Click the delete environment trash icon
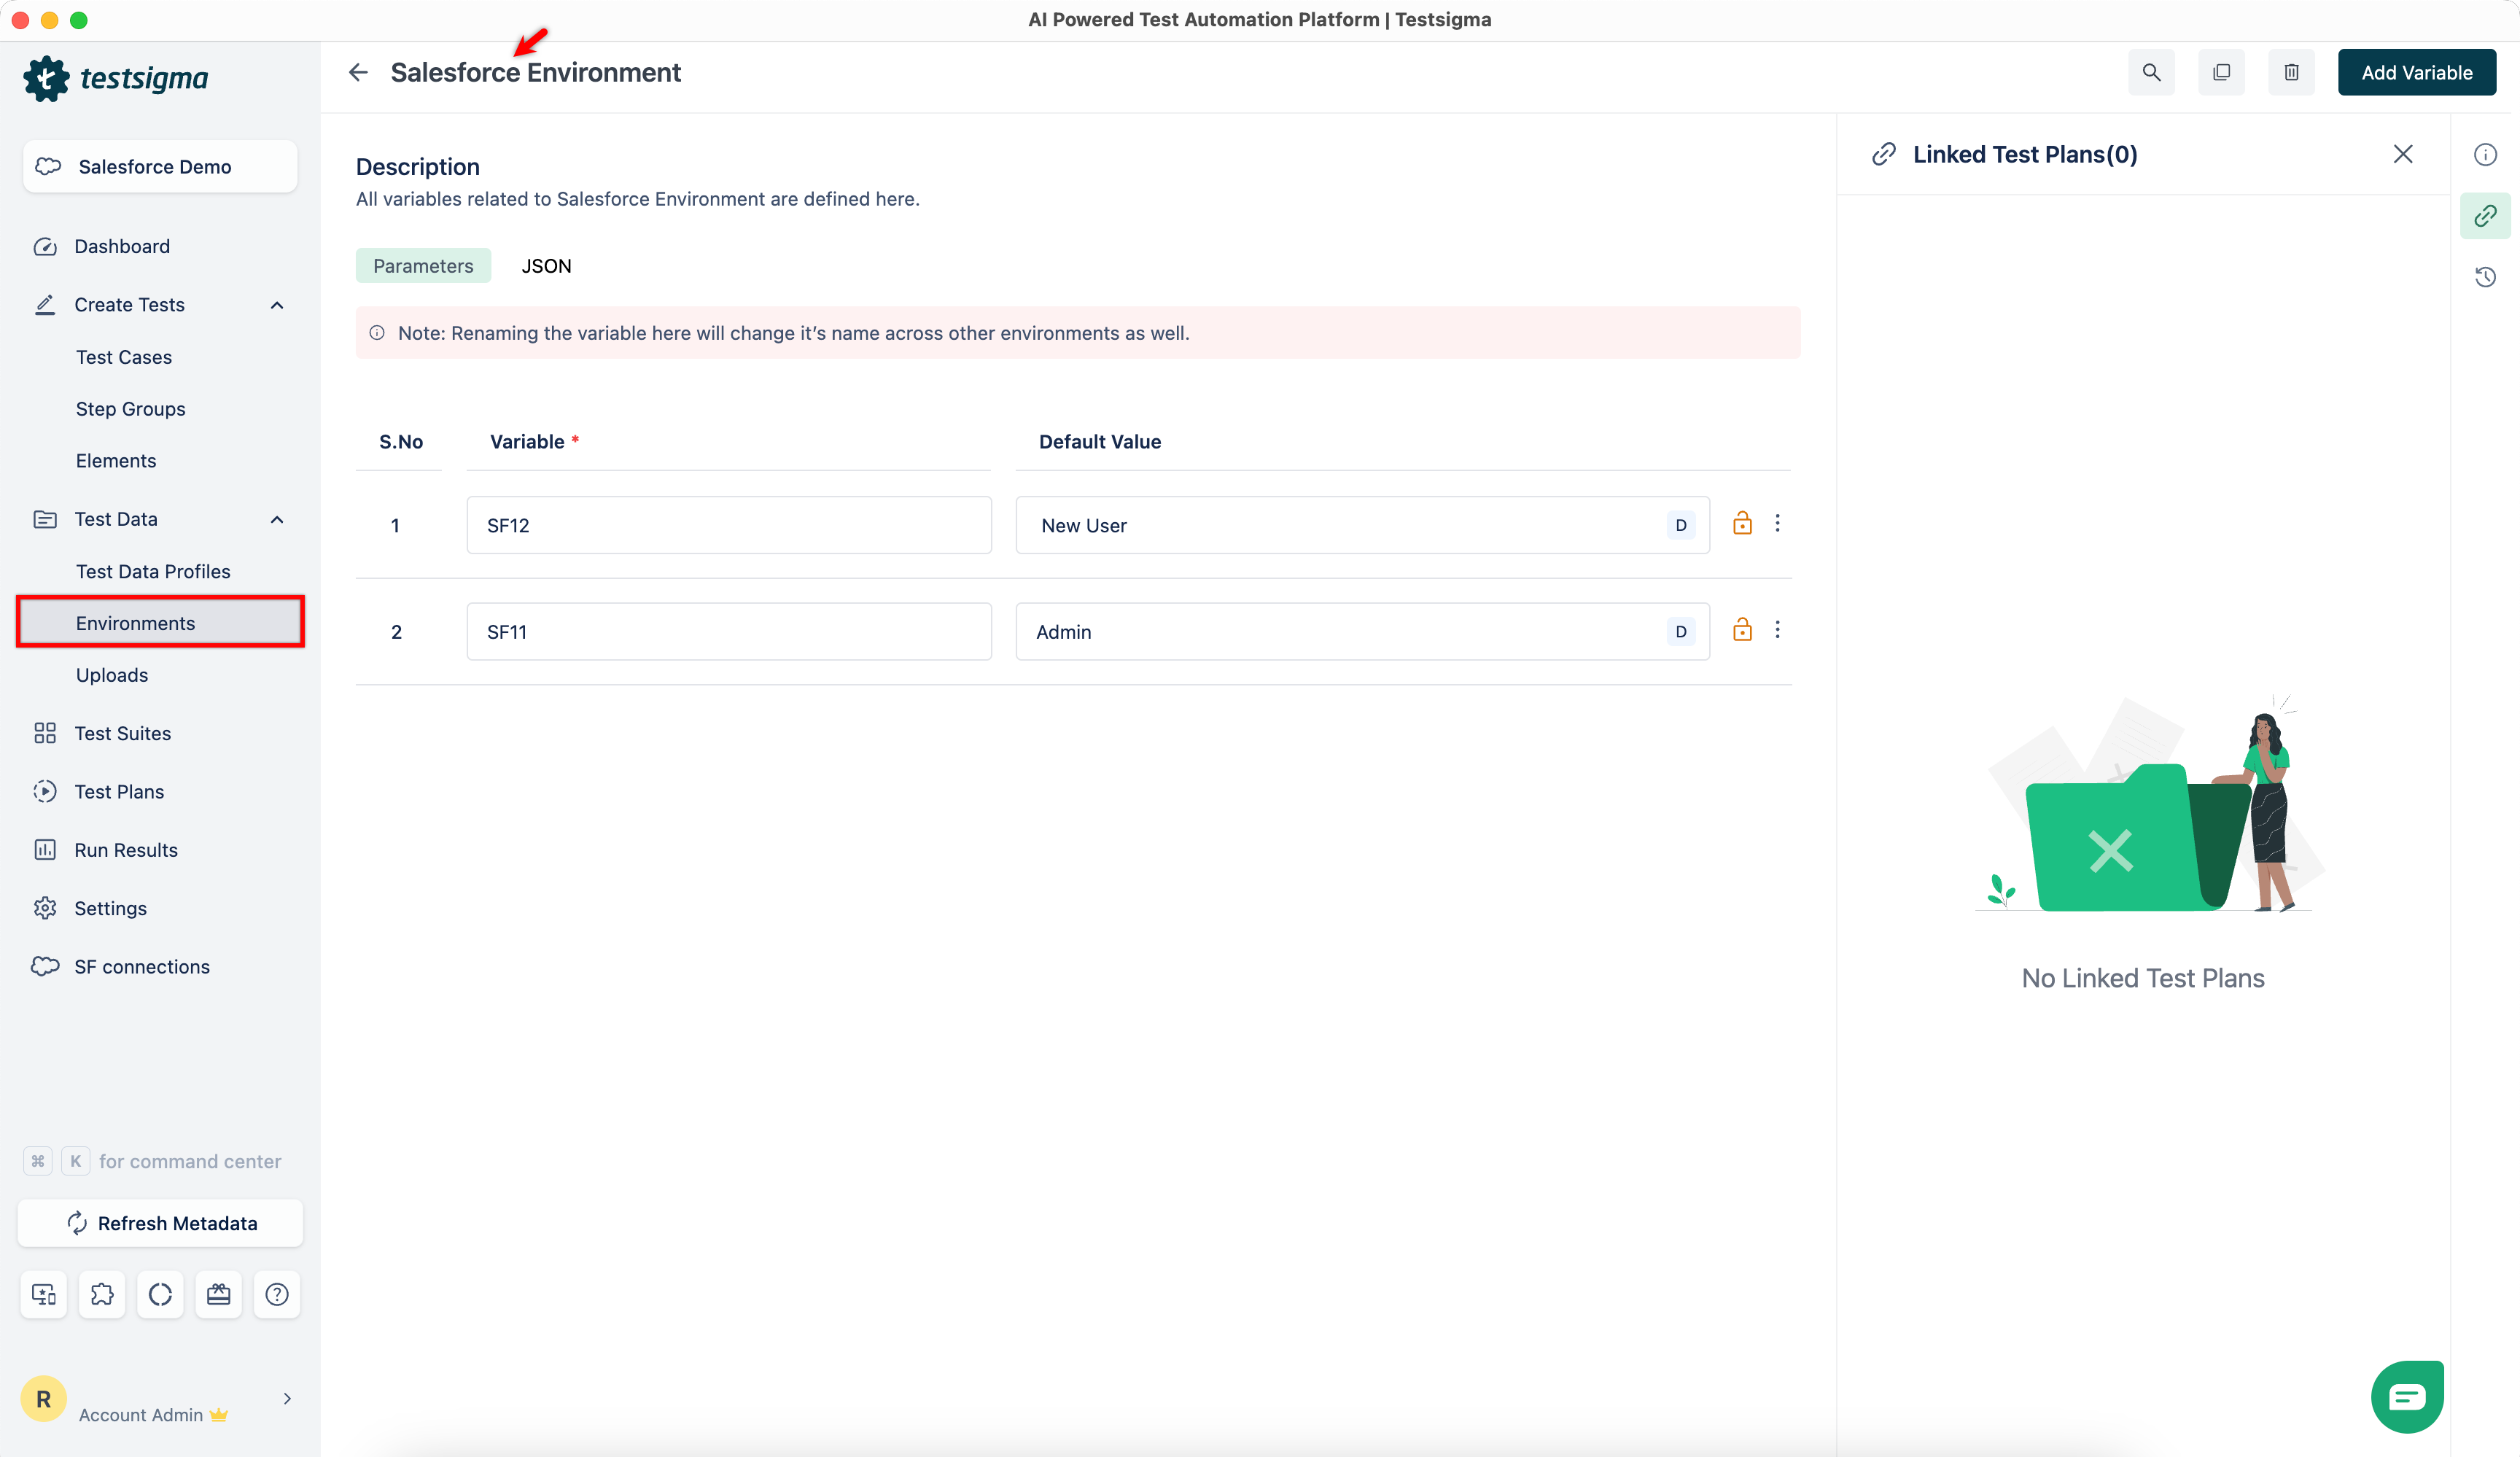This screenshot has height=1457, width=2520. (x=2291, y=72)
